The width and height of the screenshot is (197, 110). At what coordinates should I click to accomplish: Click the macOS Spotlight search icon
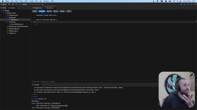178,1
